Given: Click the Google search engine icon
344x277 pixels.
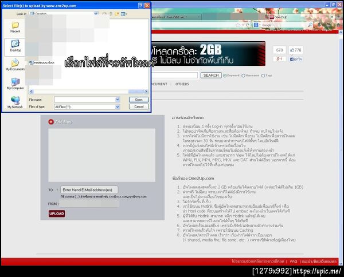Looking at the screenshot, I should [x=256, y=25].
